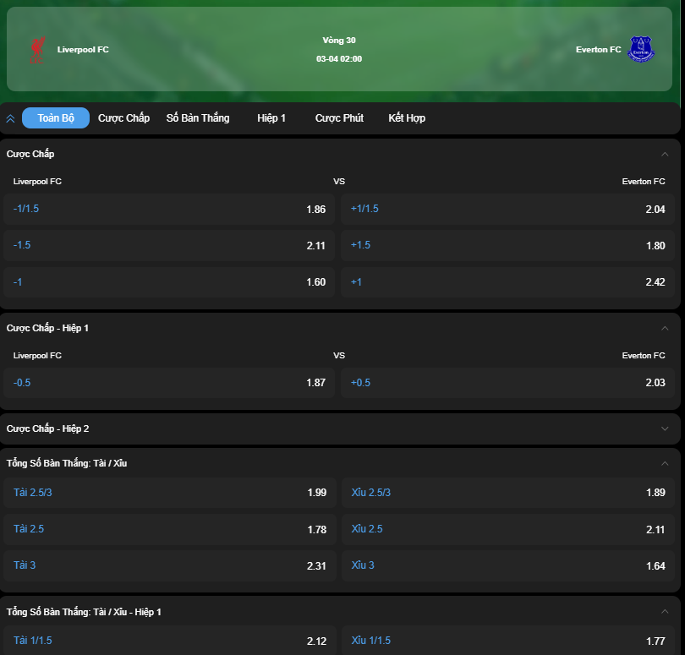Choose Xỉu 3 at odds 1.64
The height and width of the screenshot is (655, 685).
(x=508, y=566)
